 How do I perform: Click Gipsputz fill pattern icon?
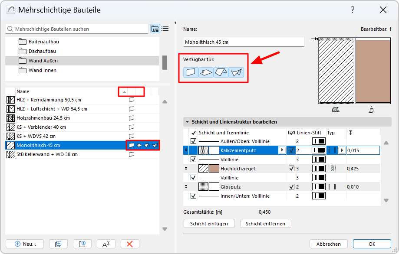[203, 187]
